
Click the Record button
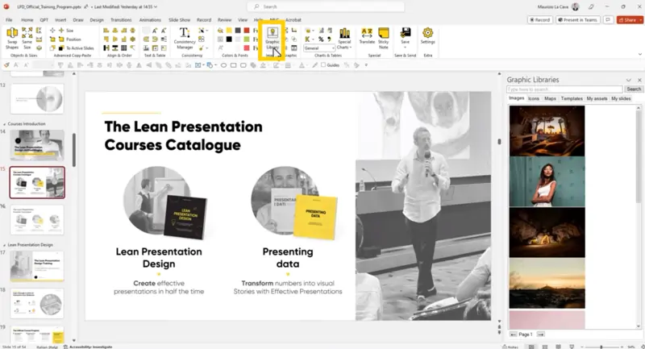coord(539,19)
